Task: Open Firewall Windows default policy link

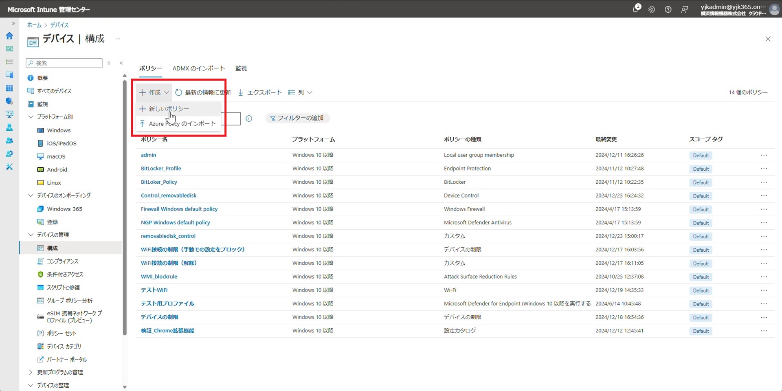Action: point(179,209)
